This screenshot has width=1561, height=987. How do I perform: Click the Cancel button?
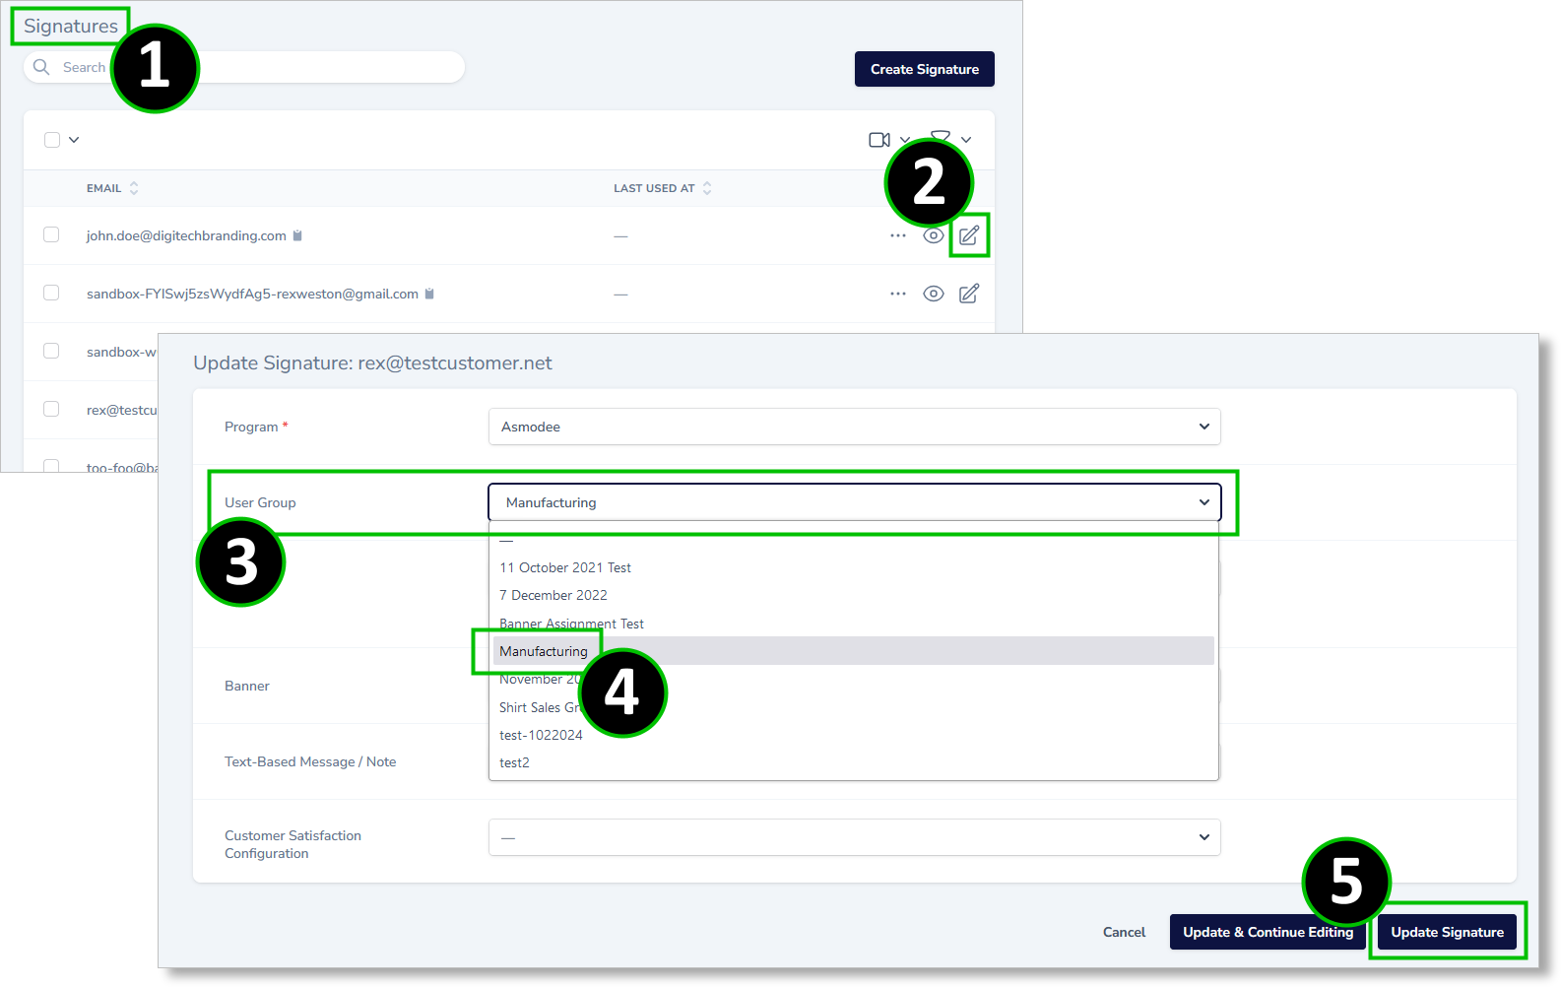pyautogui.click(x=1124, y=932)
